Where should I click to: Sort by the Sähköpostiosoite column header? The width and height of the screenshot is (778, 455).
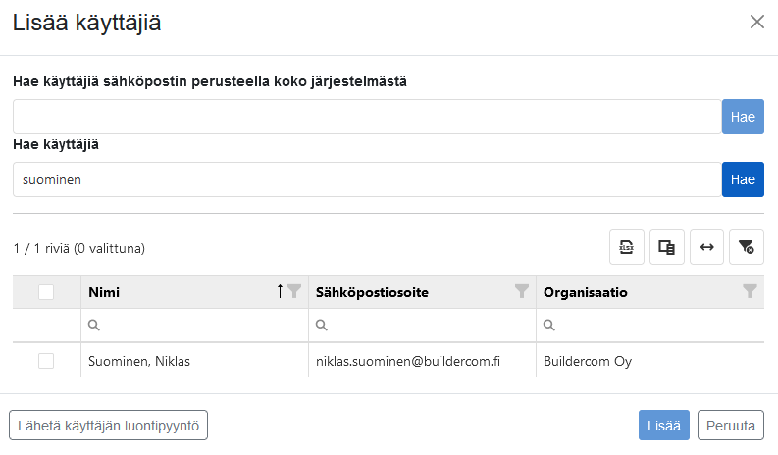[x=372, y=292]
